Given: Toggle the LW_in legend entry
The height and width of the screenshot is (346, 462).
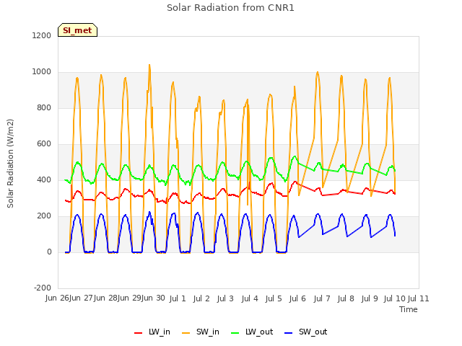Looking at the screenshot, I should point(152,332).
